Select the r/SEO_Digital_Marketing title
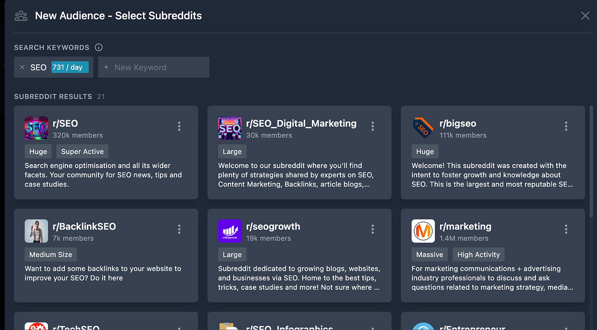The image size is (597, 330). click(x=301, y=123)
